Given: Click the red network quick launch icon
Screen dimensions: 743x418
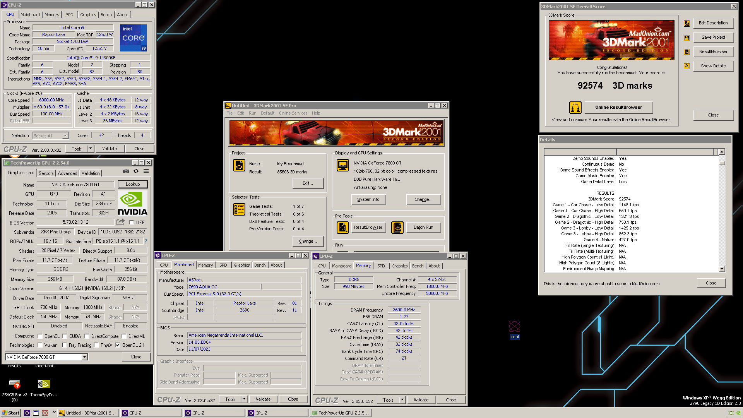Looking at the screenshot, I should pyautogui.click(x=45, y=413).
